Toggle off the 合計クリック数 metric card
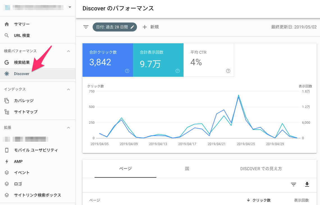This screenshot has height=205, width=320. [x=108, y=60]
